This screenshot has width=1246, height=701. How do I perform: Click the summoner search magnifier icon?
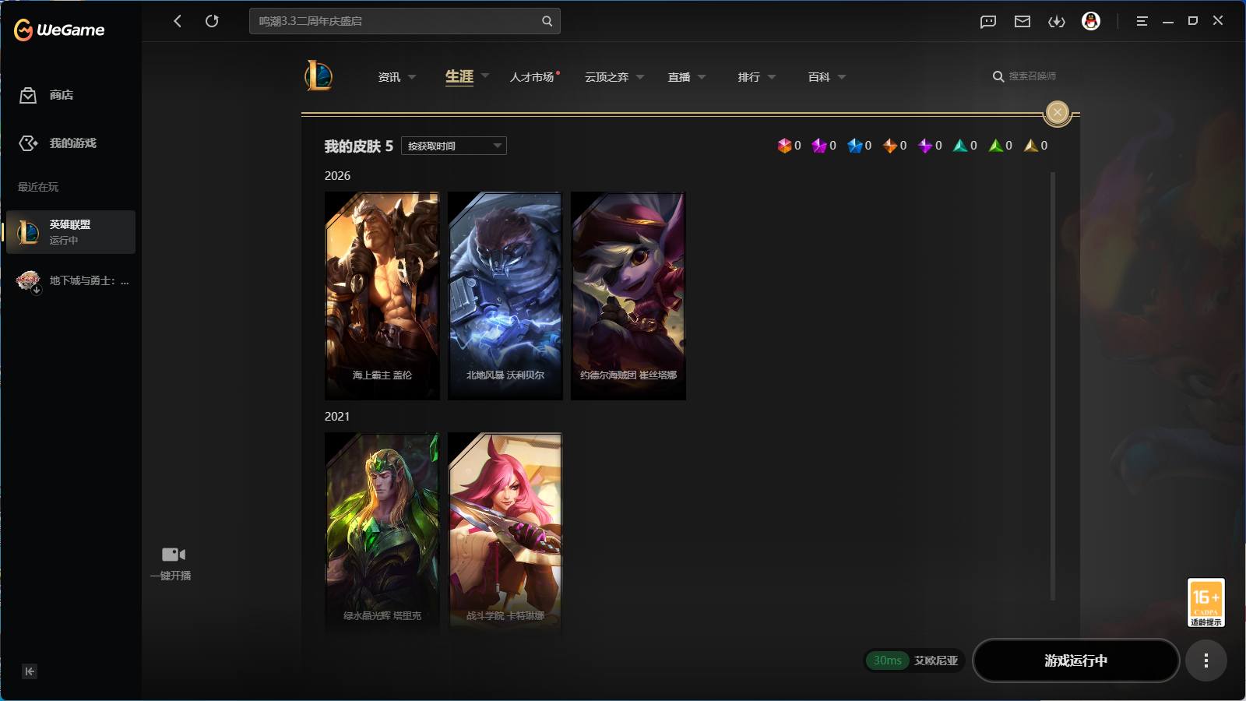tap(998, 76)
